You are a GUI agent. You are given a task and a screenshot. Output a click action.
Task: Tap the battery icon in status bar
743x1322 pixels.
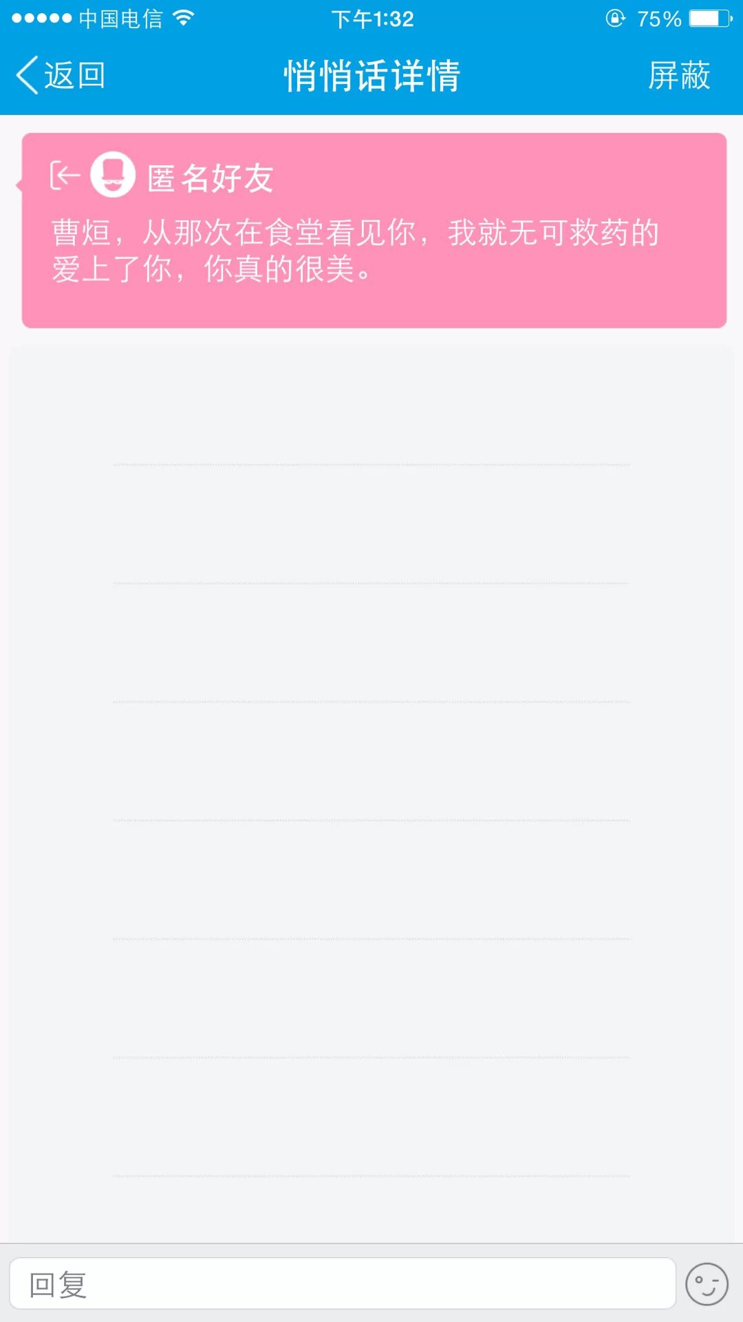tap(711, 18)
